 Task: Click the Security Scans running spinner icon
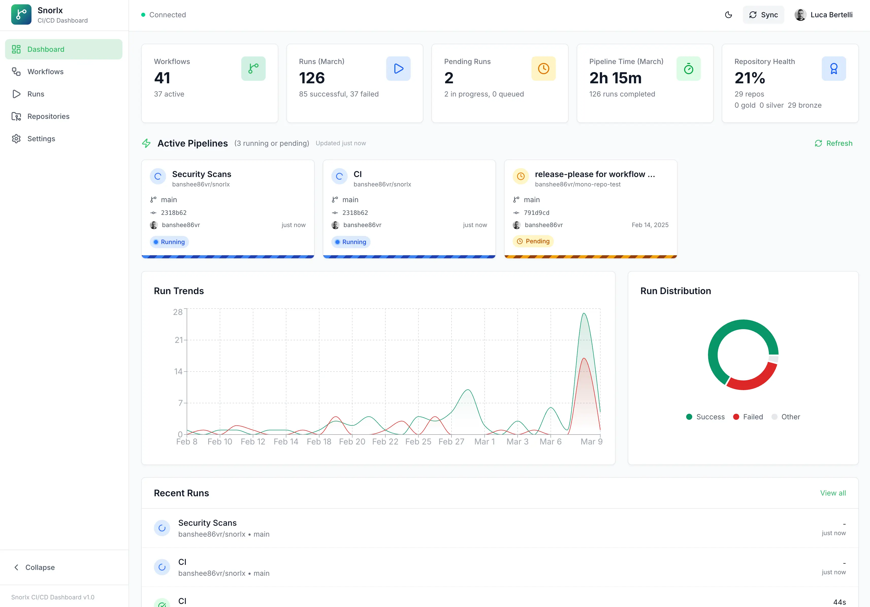point(158,177)
